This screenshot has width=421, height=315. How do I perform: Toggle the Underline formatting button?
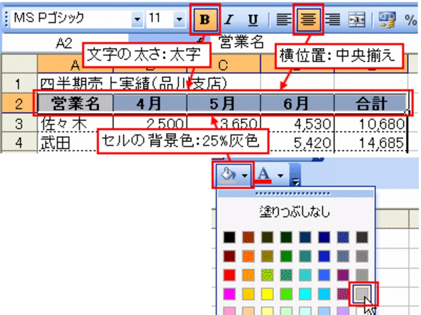253,20
